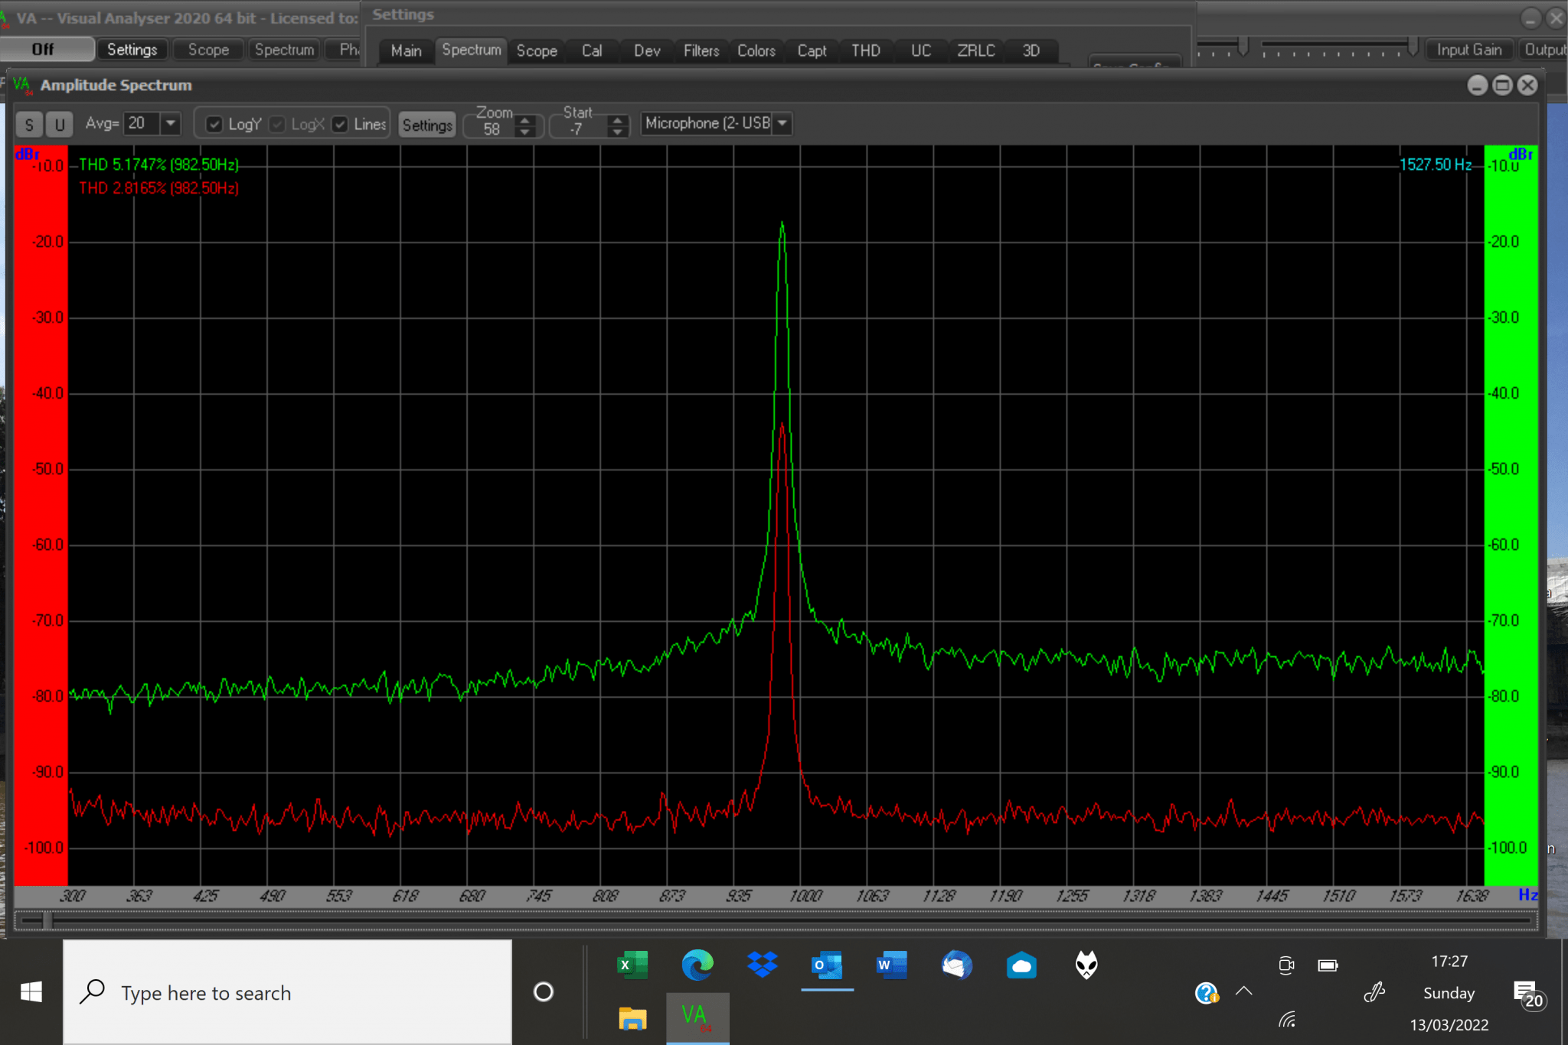Open the ZRLC tab in Settings
Viewport: 1568px width, 1045px height.
976,50
